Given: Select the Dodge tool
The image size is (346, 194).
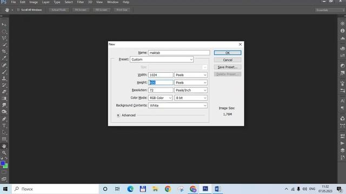Looking at the screenshot, I should pyautogui.click(x=4, y=112).
